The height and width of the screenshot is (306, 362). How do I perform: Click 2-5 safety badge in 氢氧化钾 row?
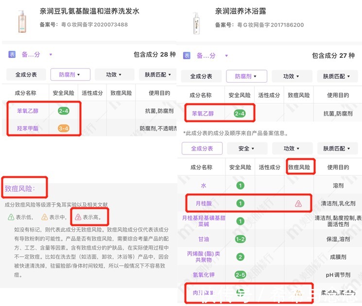point(240,275)
